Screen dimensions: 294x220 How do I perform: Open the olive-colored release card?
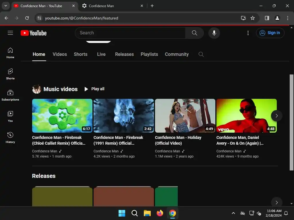coord(62,197)
